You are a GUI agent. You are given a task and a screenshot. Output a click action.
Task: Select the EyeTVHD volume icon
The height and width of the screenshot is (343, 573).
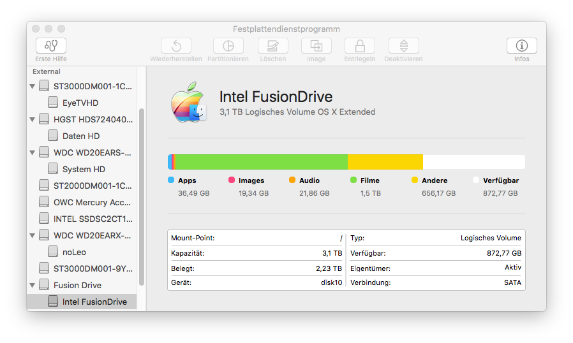(x=53, y=102)
